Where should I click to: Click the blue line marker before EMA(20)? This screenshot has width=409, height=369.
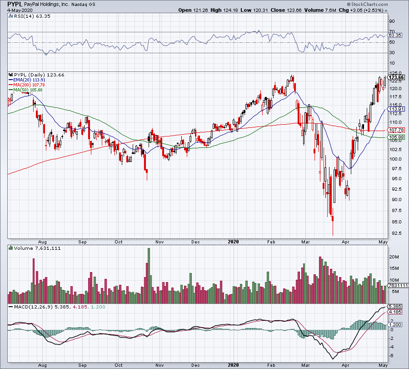coord(10,80)
